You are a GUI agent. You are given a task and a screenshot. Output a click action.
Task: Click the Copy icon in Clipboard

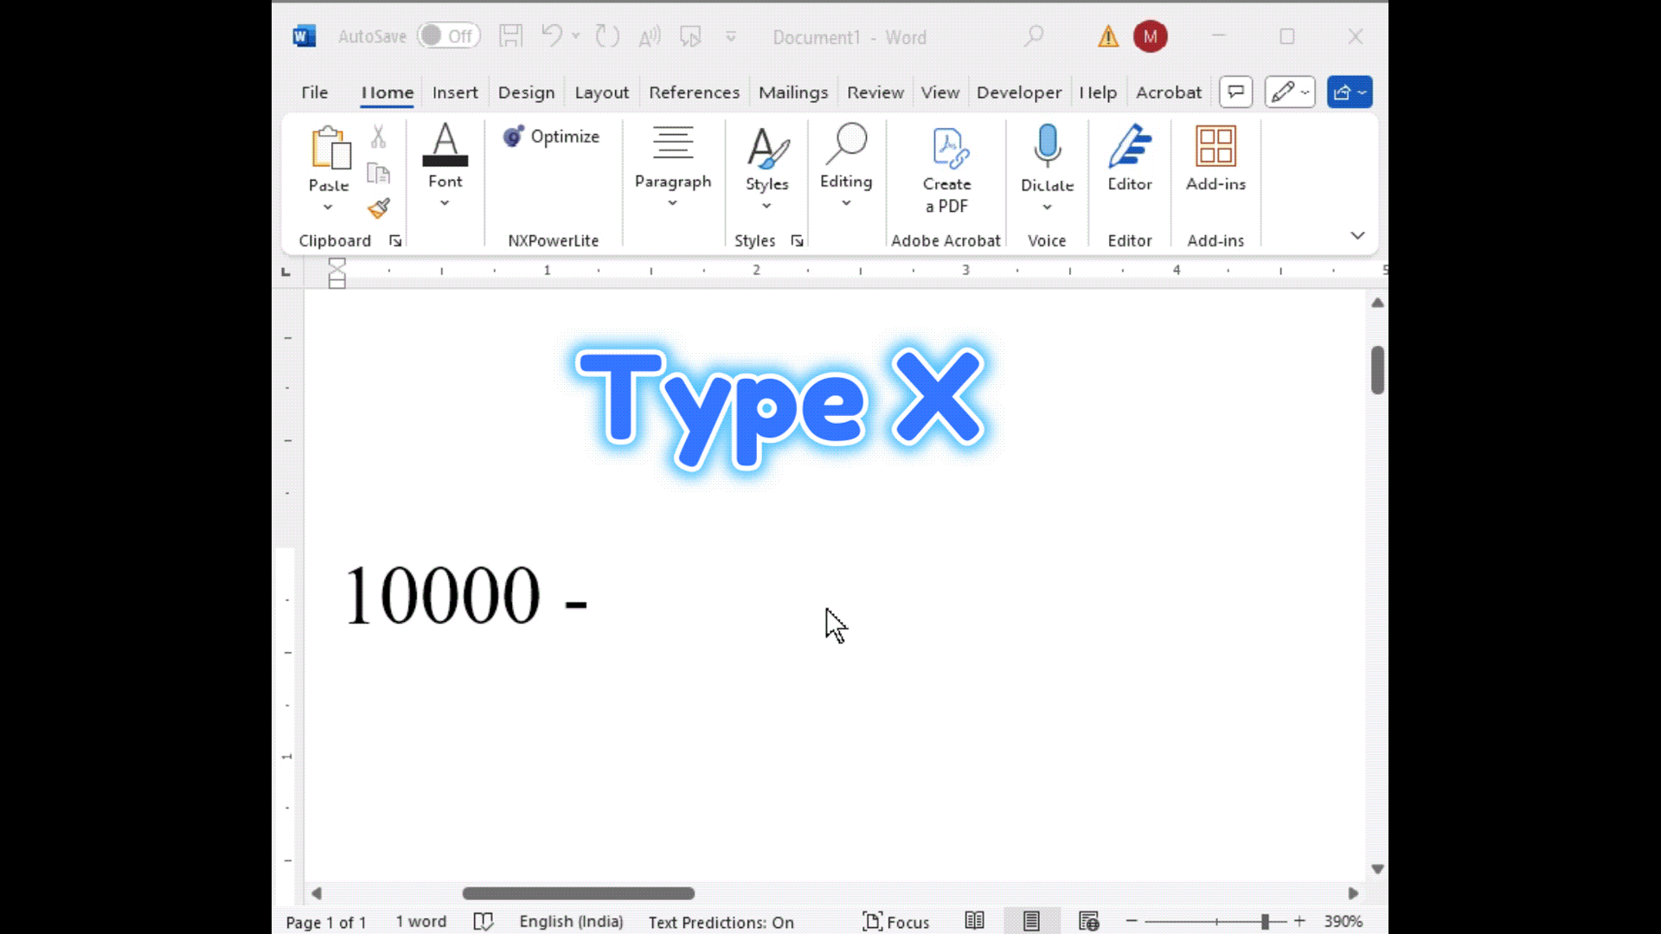(x=378, y=173)
